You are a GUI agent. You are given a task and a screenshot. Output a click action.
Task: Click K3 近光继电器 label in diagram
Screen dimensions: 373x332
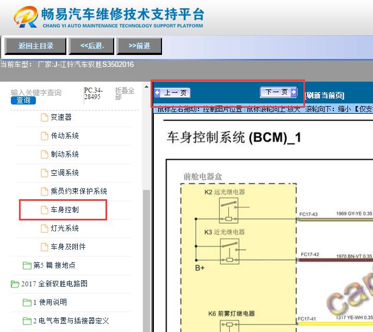[225, 232]
